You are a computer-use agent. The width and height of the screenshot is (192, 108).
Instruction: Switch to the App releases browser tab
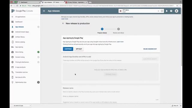53,2
